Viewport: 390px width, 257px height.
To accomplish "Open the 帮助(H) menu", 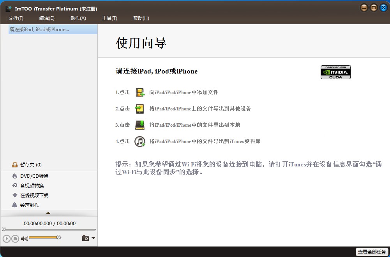I will click(x=141, y=18).
